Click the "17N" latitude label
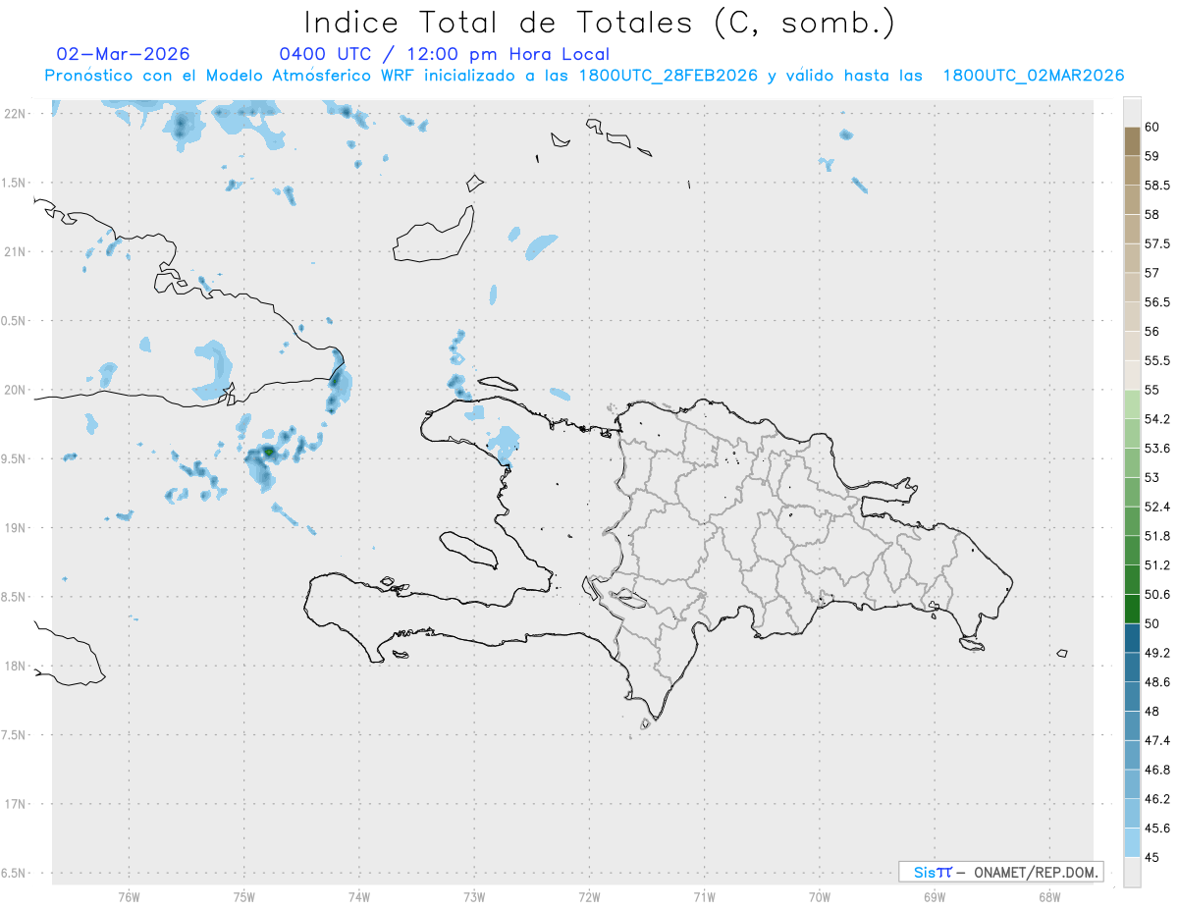 coord(15,804)
